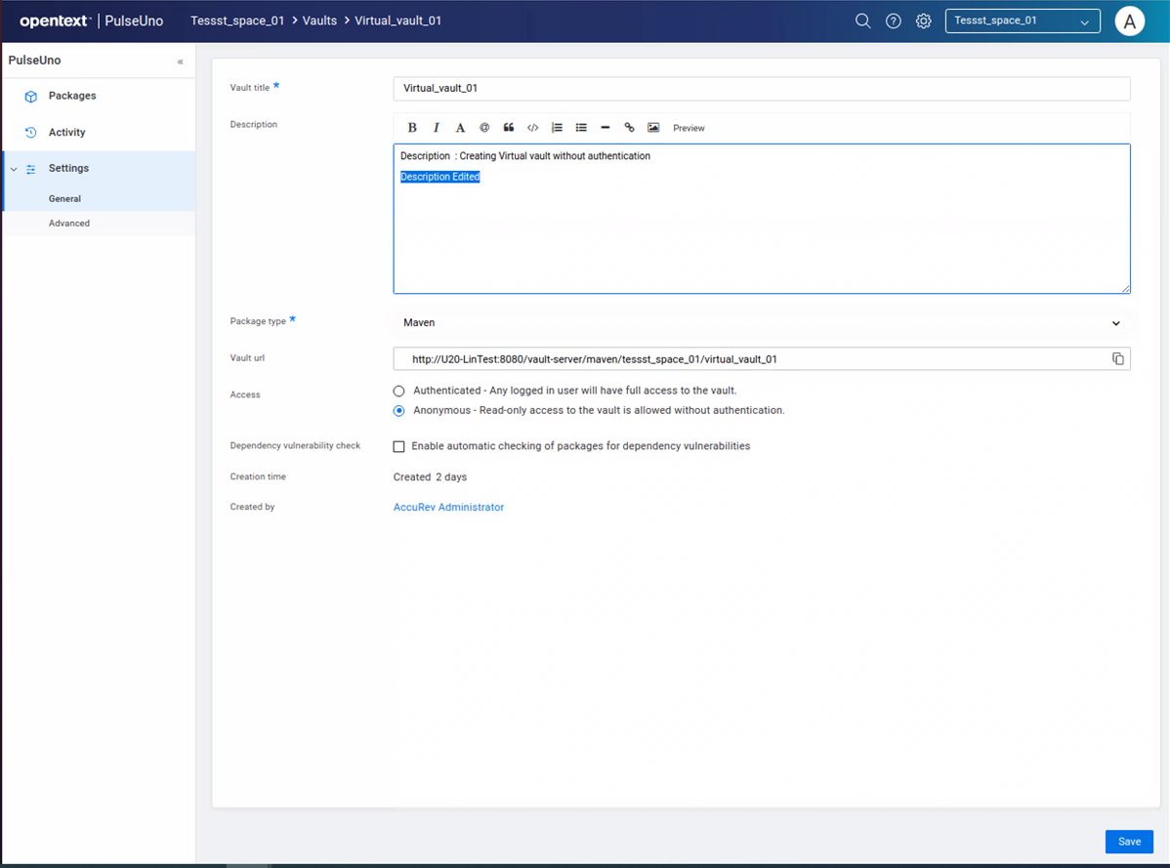Open the Tessst_space_01 space selector dropdown
Viewport: 1170px width, 868px height.
[1022, 21]
